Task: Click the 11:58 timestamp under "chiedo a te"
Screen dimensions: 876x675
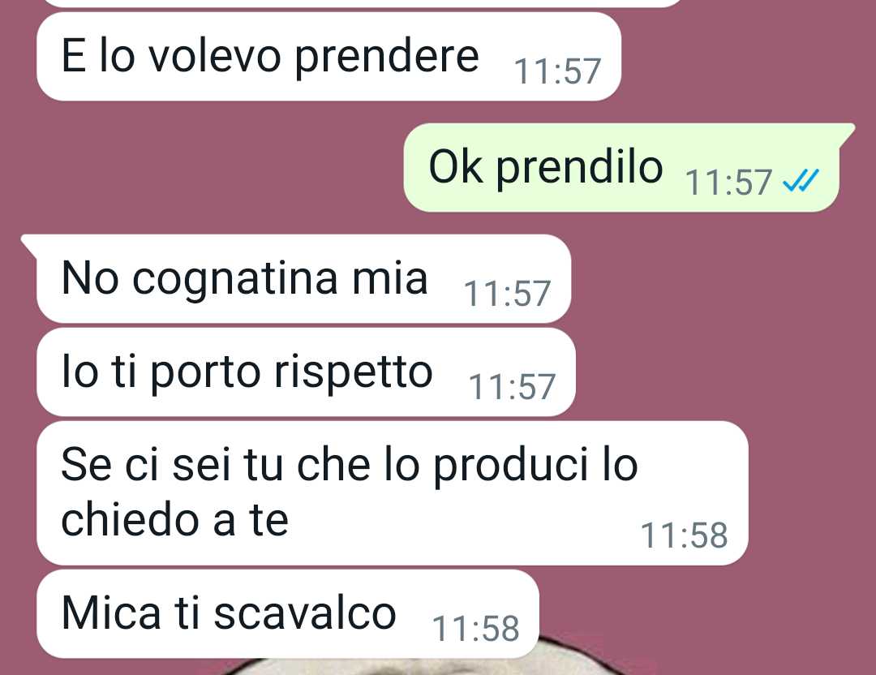Action: click(684, 535)
